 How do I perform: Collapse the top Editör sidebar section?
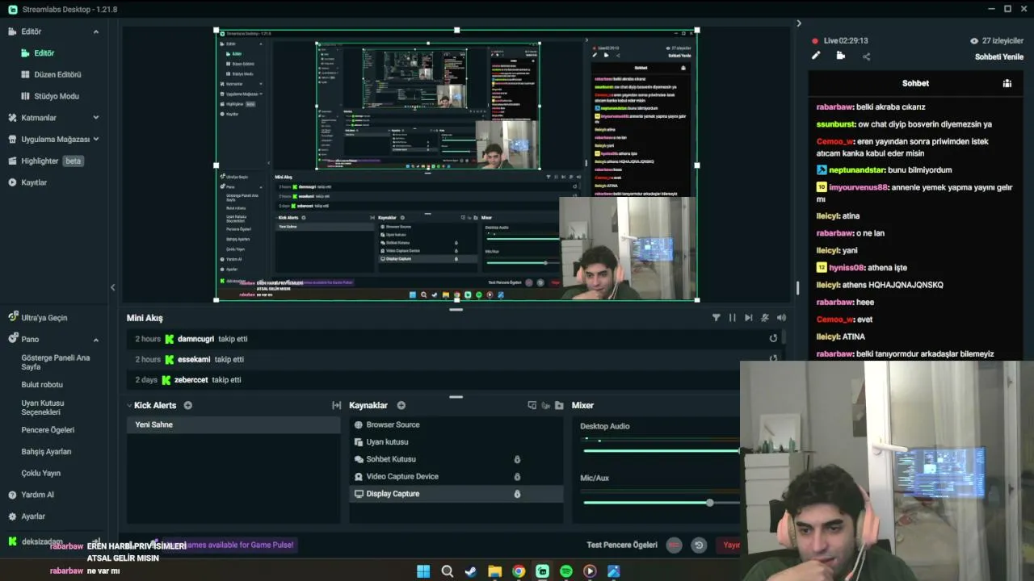96,31
